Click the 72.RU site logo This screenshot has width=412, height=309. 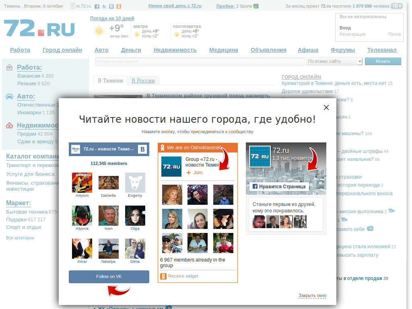pos(39,28)
